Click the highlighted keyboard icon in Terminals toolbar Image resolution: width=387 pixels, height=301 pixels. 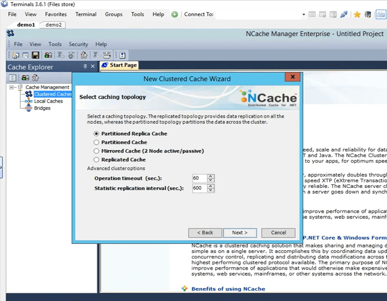click(381, 15)
